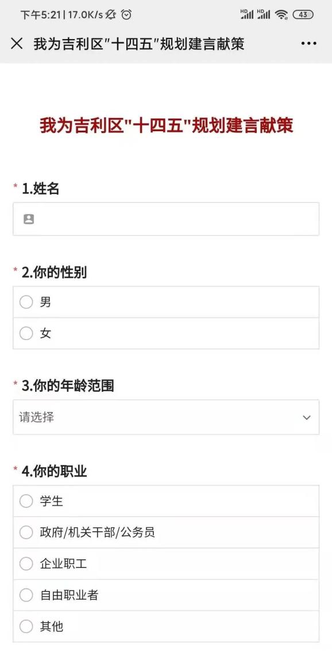Image resolution: width=332 pixels, height=656 pixels.
Task: Tap the alarm clock status icon
Action: pos(126,15)
